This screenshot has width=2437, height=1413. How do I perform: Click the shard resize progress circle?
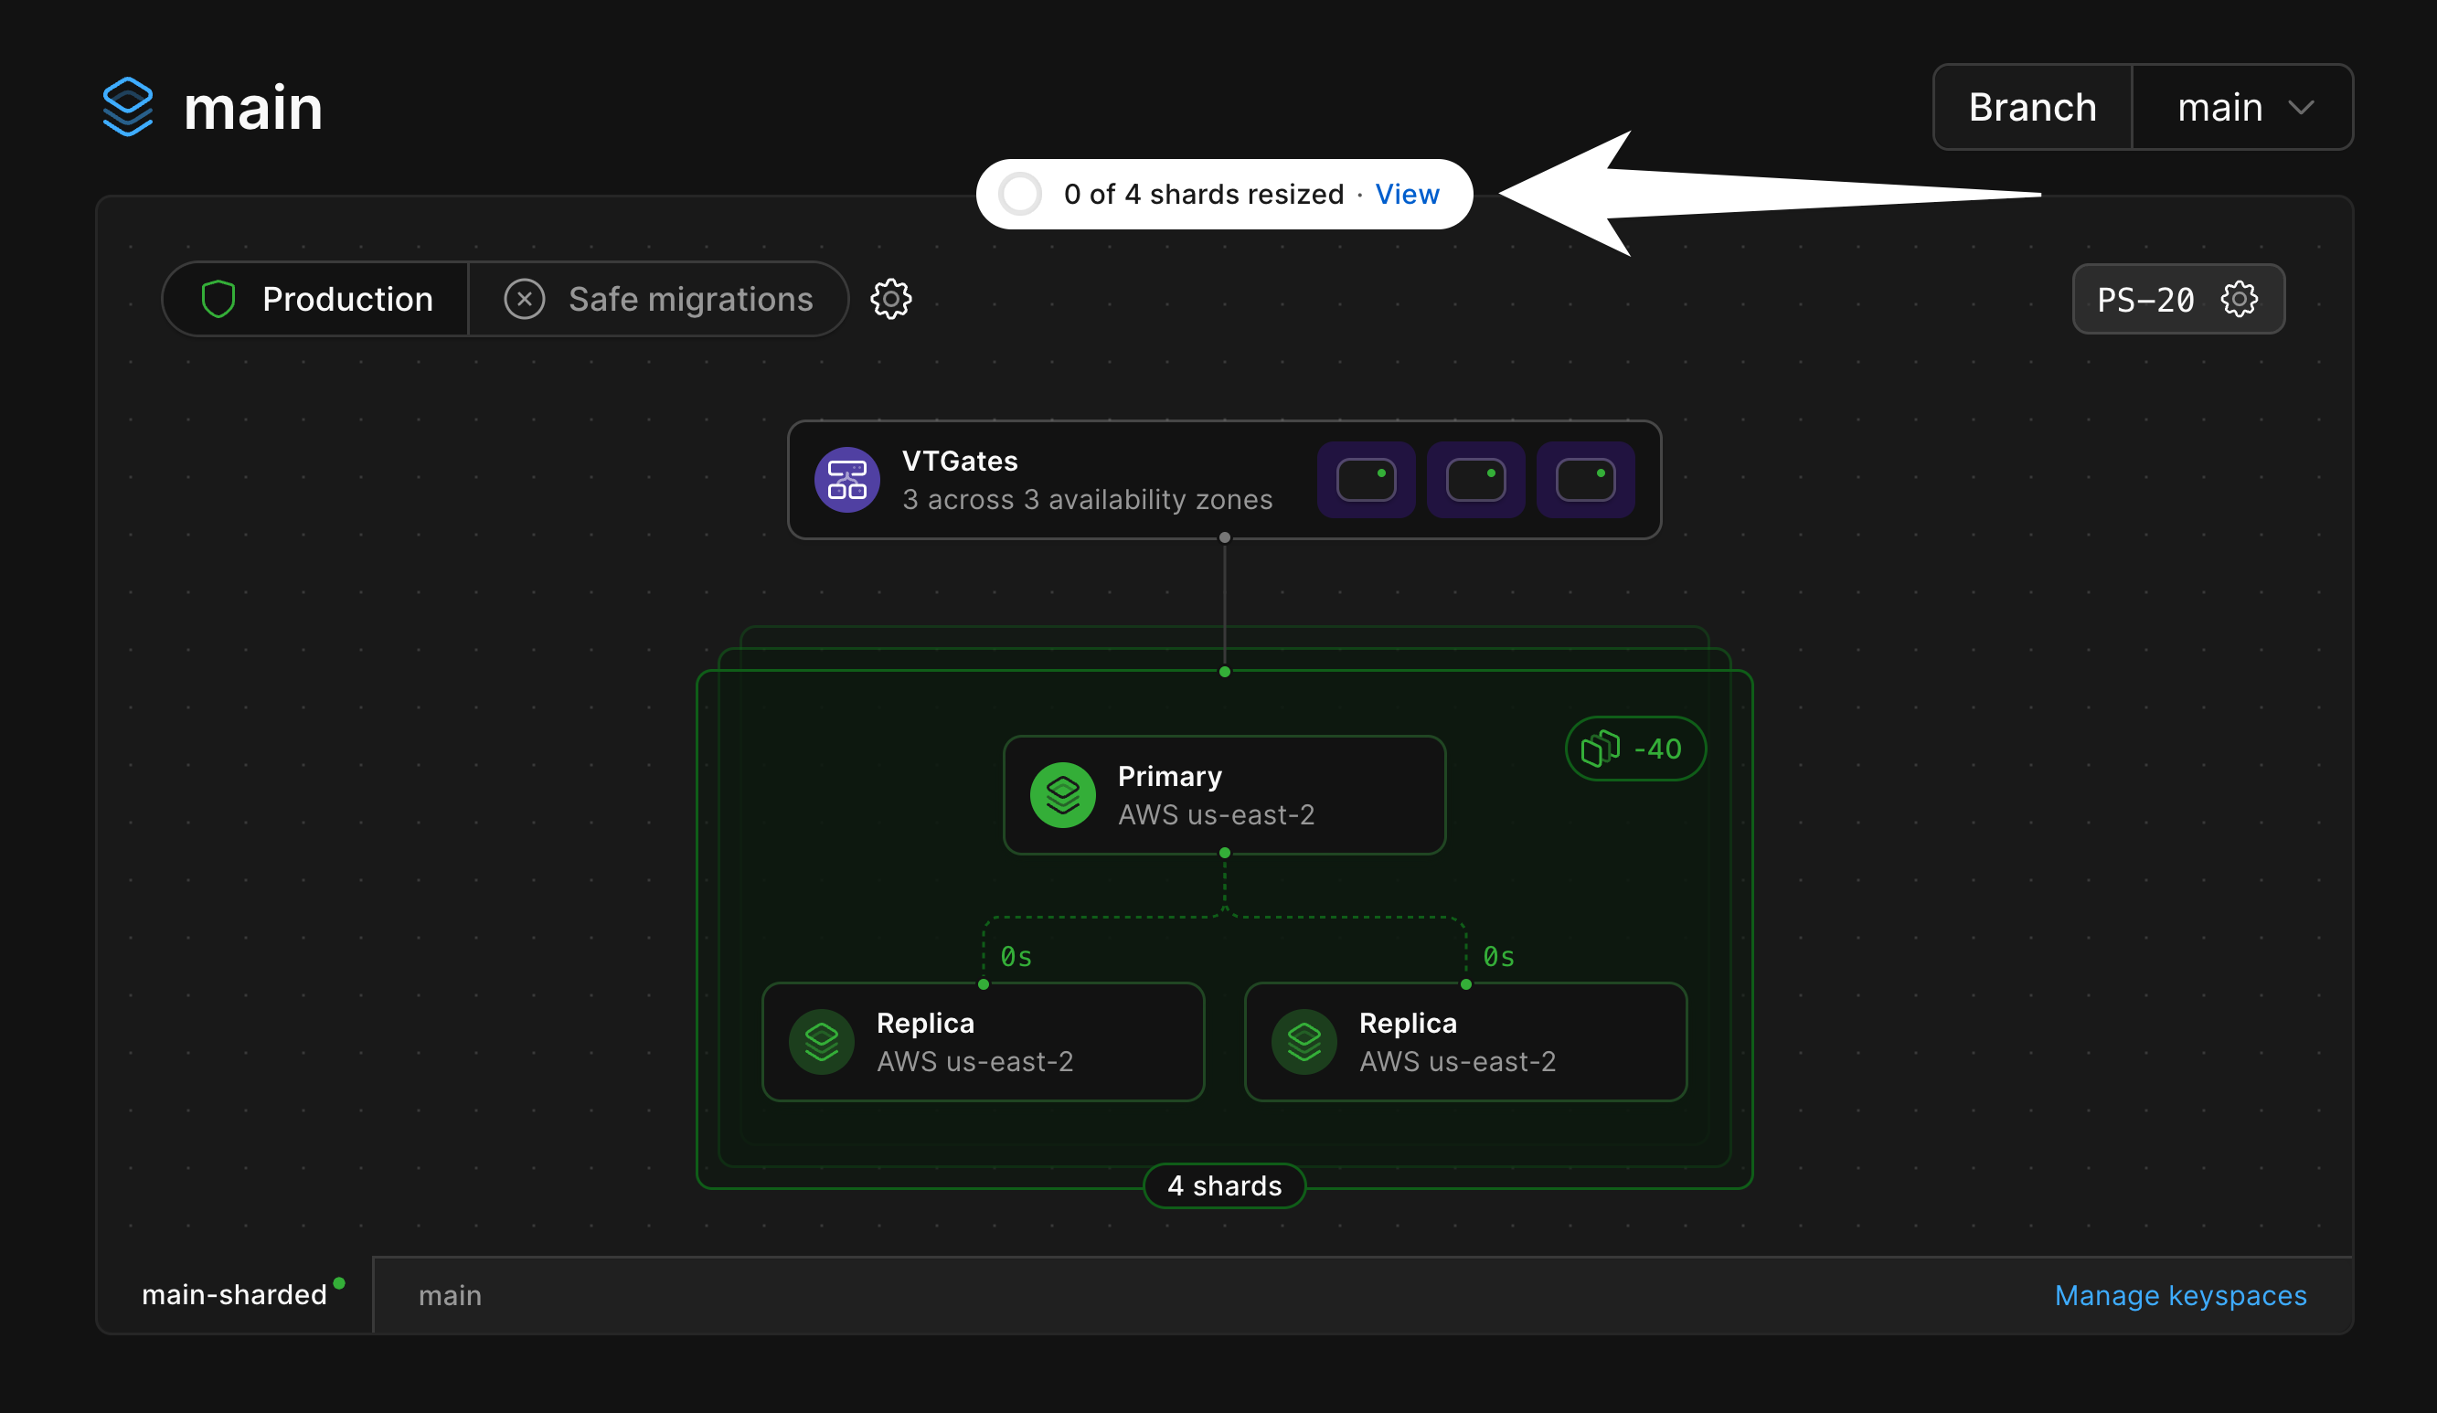[x=1019, y=195]
